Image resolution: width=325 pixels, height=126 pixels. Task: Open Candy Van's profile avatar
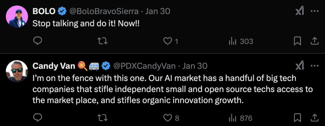tap(17, 71)
